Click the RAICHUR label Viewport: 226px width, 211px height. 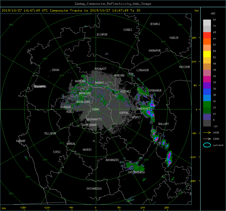coord(185,67)
